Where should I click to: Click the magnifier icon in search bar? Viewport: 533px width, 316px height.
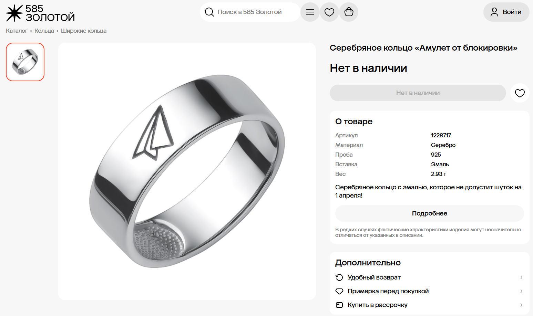click(x=209, y=12)
